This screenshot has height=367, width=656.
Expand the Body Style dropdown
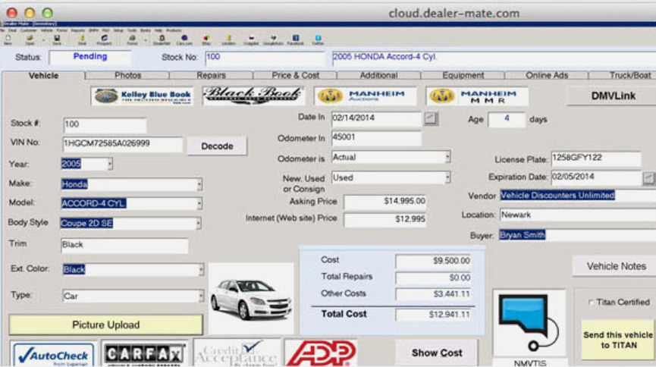(x=200, y=224)
